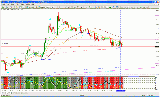This screenshot has height=97, width=160.
Task: Expand the Profiles dropdown arrow
Action: pos(8,7)
